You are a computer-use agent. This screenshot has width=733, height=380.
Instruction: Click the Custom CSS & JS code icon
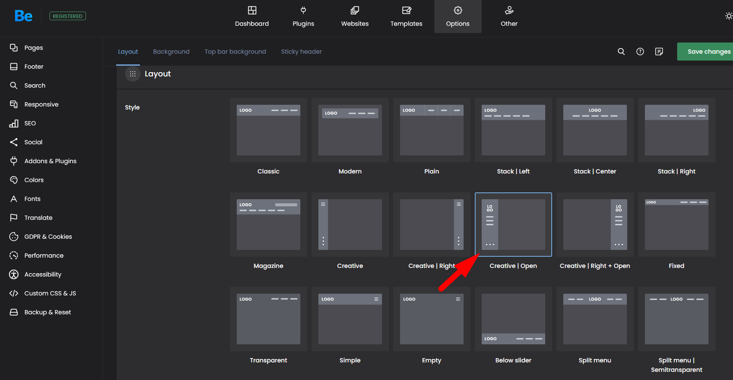tap(14, 293)
